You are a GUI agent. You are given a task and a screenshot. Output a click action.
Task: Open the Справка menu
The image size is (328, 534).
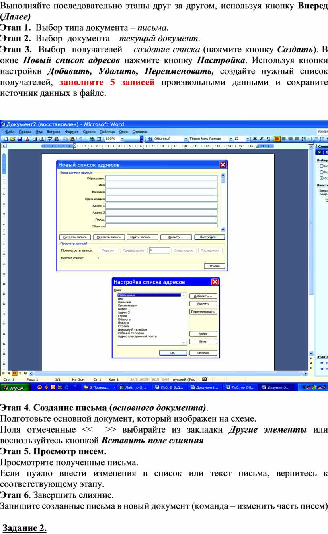click(139, 132)
